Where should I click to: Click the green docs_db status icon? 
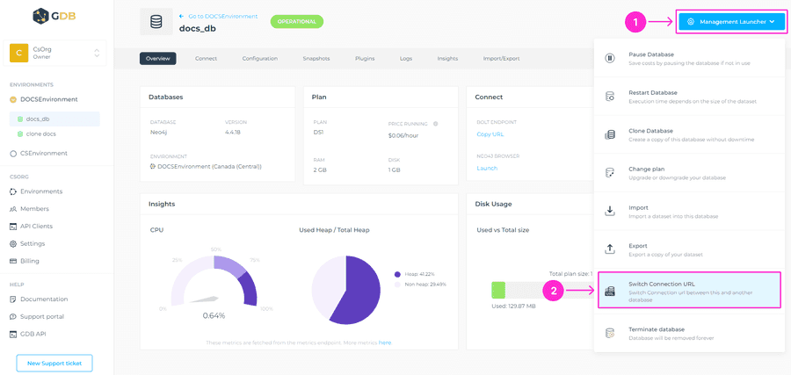20,119
